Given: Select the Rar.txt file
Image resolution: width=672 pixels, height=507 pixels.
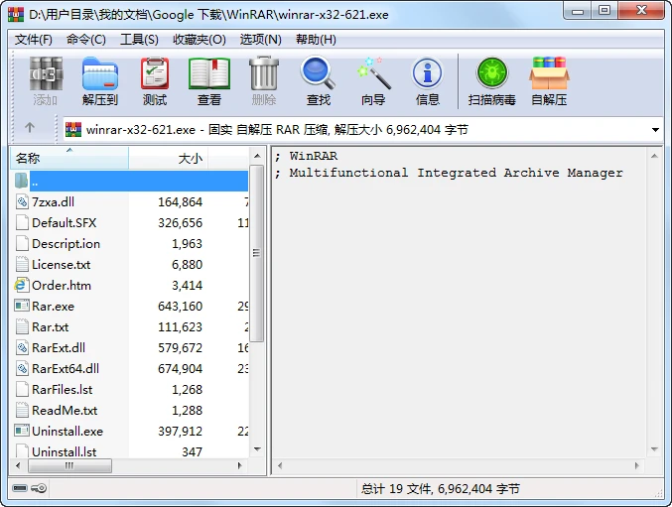Looking at the screenshot, I should (51, 327).
